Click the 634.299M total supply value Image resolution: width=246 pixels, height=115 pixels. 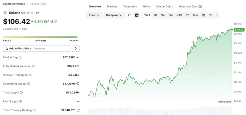pyautogui.click(x=73, y=93)
